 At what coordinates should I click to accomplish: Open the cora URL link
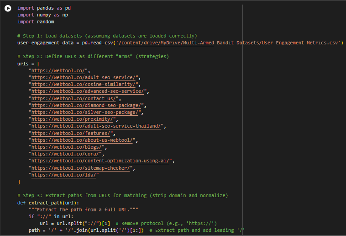point(65,154)
